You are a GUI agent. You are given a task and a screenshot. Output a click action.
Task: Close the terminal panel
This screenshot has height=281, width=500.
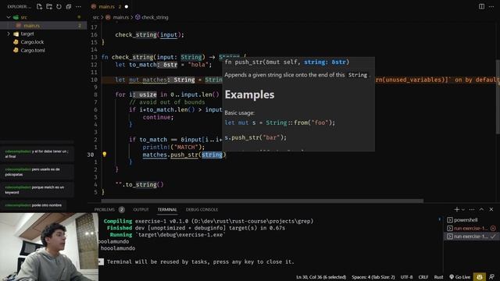pyautogui.click(x=491, y=209)
